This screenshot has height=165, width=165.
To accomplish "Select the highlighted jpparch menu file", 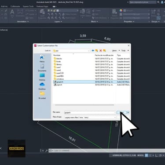I will [x=91, y=82].
